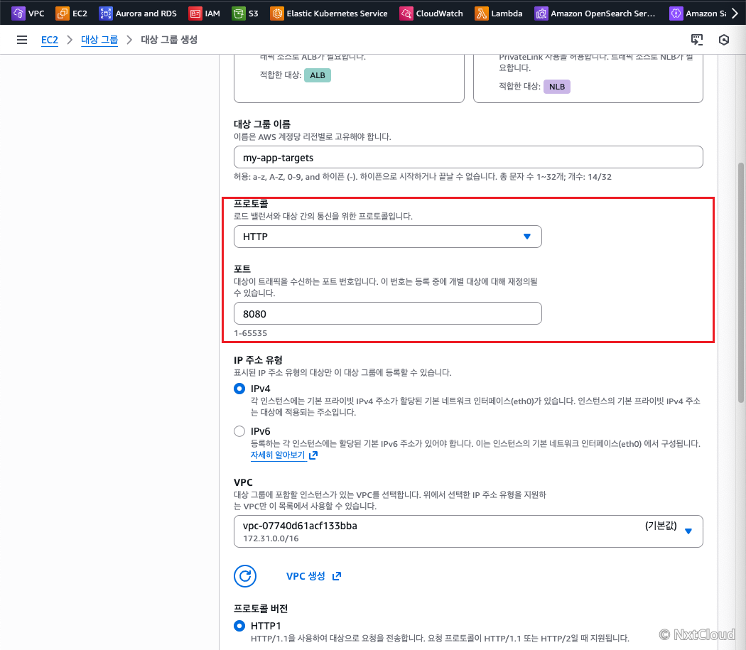Screen dimensions: 746x650
Task: Open Elastic Kubernetes Service favorites item
Action: coord(337,13)
